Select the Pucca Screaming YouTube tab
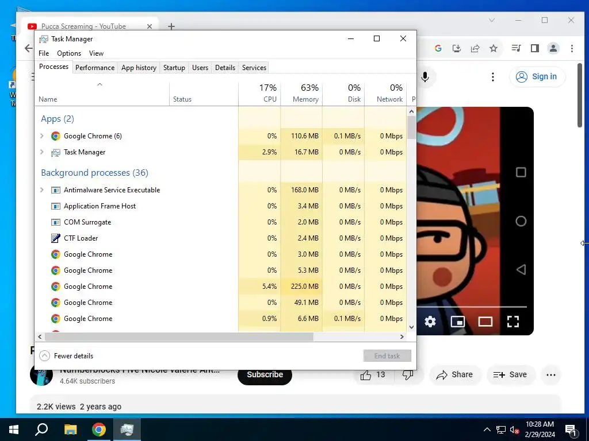 tap(90, 26)
